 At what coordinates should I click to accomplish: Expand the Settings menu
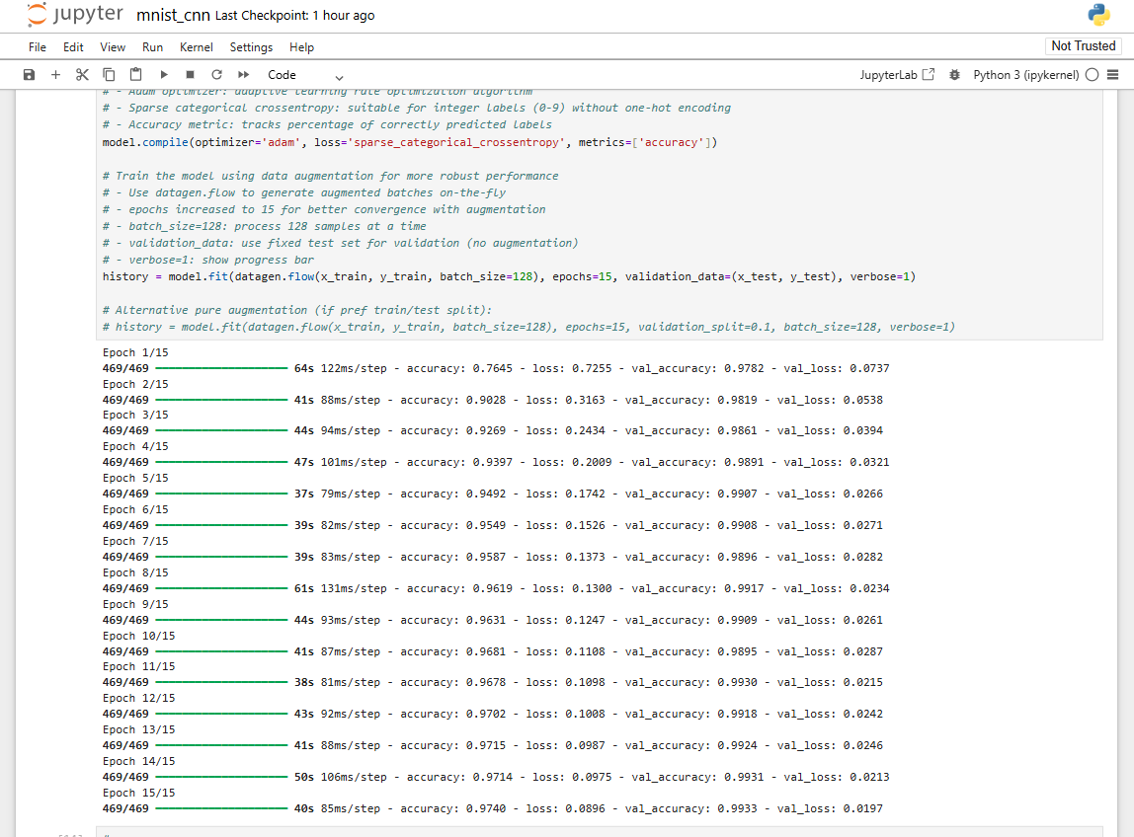click(251, 47)
